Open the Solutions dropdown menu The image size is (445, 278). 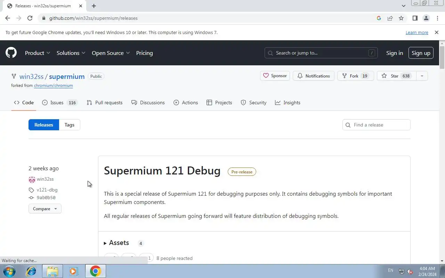pos(71,53)
